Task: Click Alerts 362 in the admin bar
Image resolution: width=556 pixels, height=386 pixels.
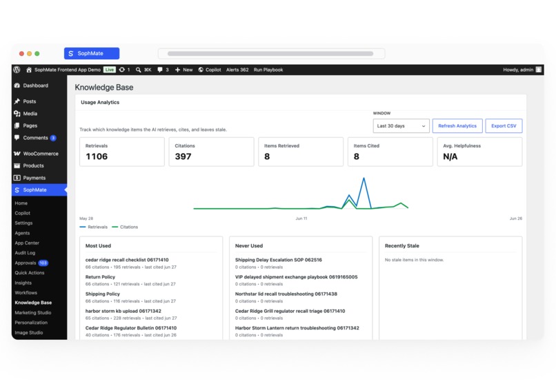Action: pos(237,70)
